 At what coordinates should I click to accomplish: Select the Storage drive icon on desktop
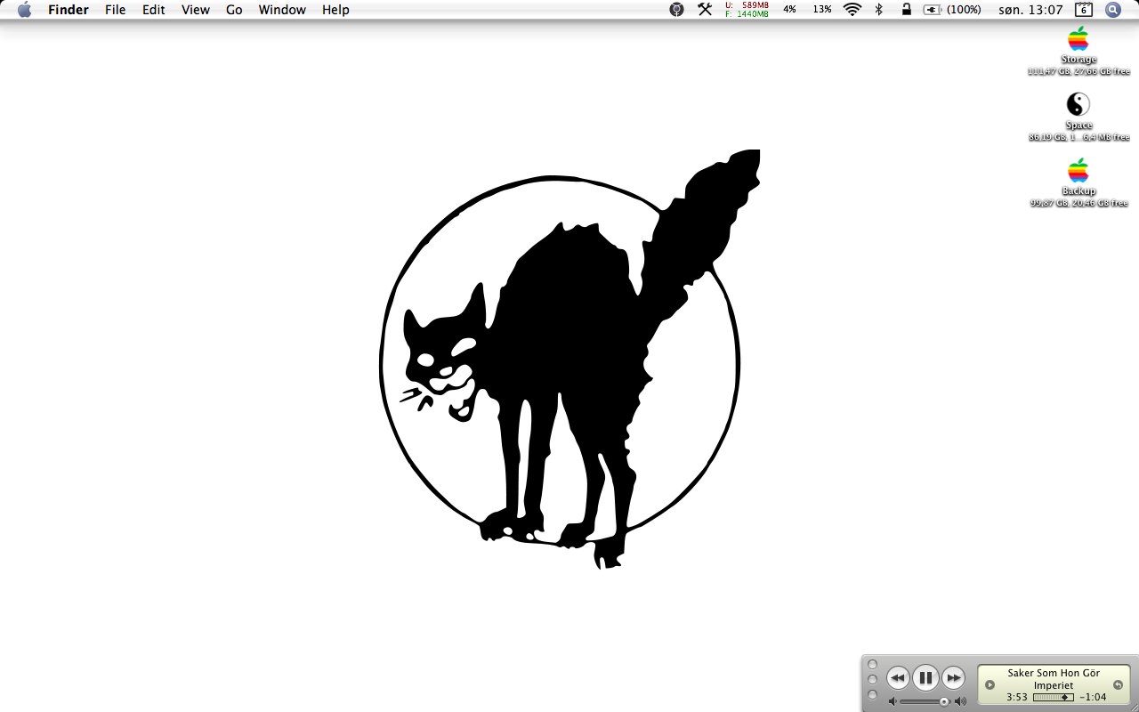1078,39
